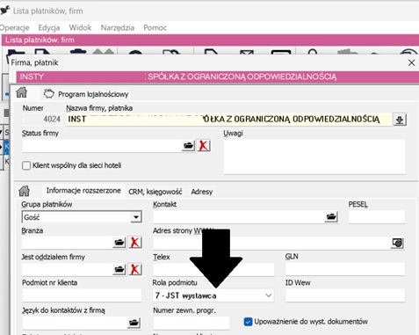
Task: Uncheck Upoważnienie do wyst. dokumentów checkbox
Action: click(248, 322)
